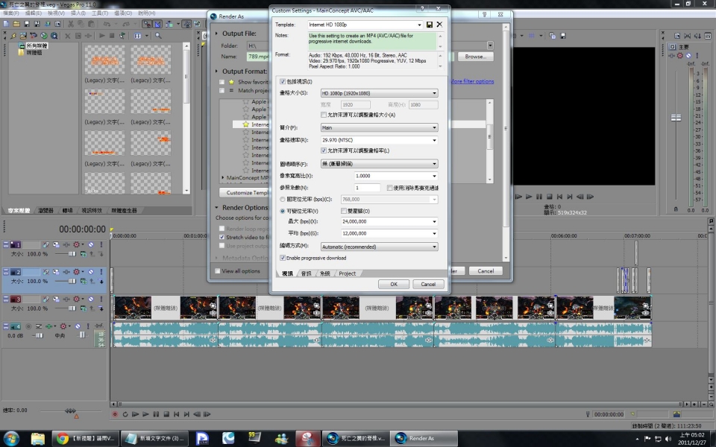
Task: Delete the template with the X icon
Action: point(439,25)
